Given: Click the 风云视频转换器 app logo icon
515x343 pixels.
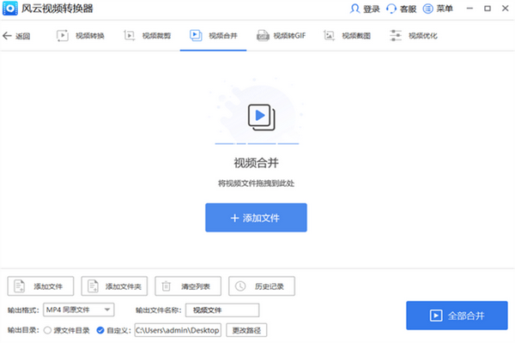Looking at the screenshot, I should [x=10, y=9].
